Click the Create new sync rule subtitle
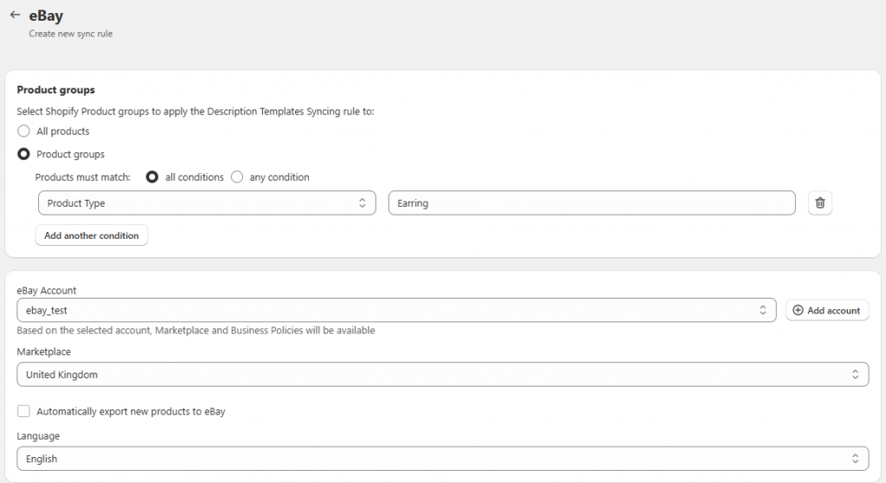 [71, 34]
